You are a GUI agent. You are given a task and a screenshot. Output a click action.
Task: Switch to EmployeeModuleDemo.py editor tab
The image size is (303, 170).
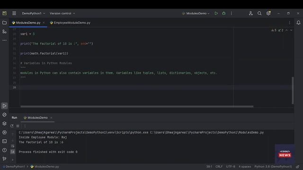point(71,23)
